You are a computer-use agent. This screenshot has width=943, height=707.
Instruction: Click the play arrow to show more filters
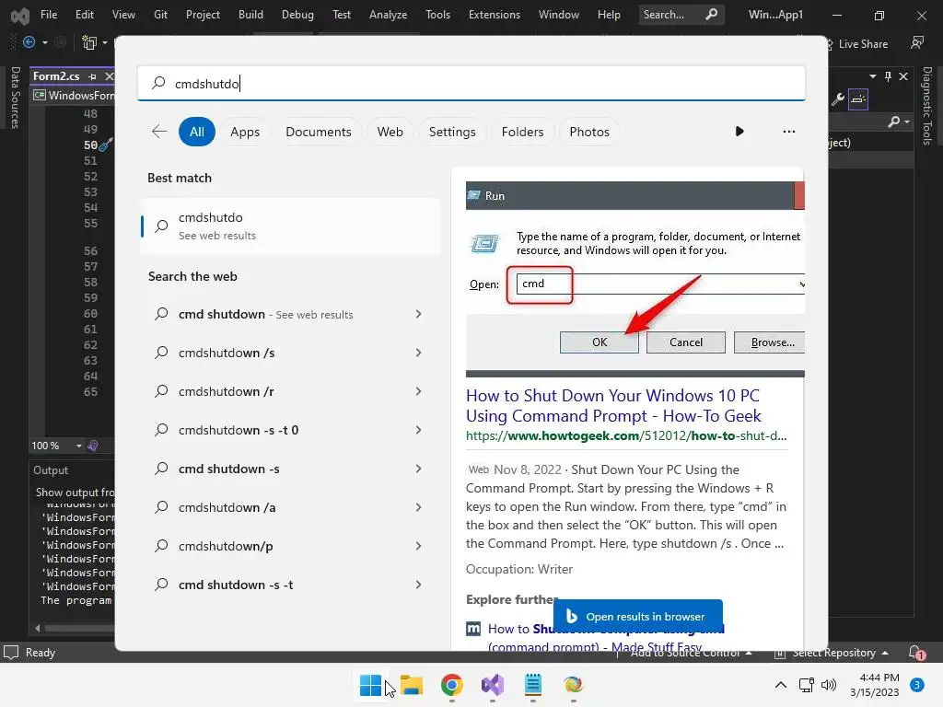[739, 132]
